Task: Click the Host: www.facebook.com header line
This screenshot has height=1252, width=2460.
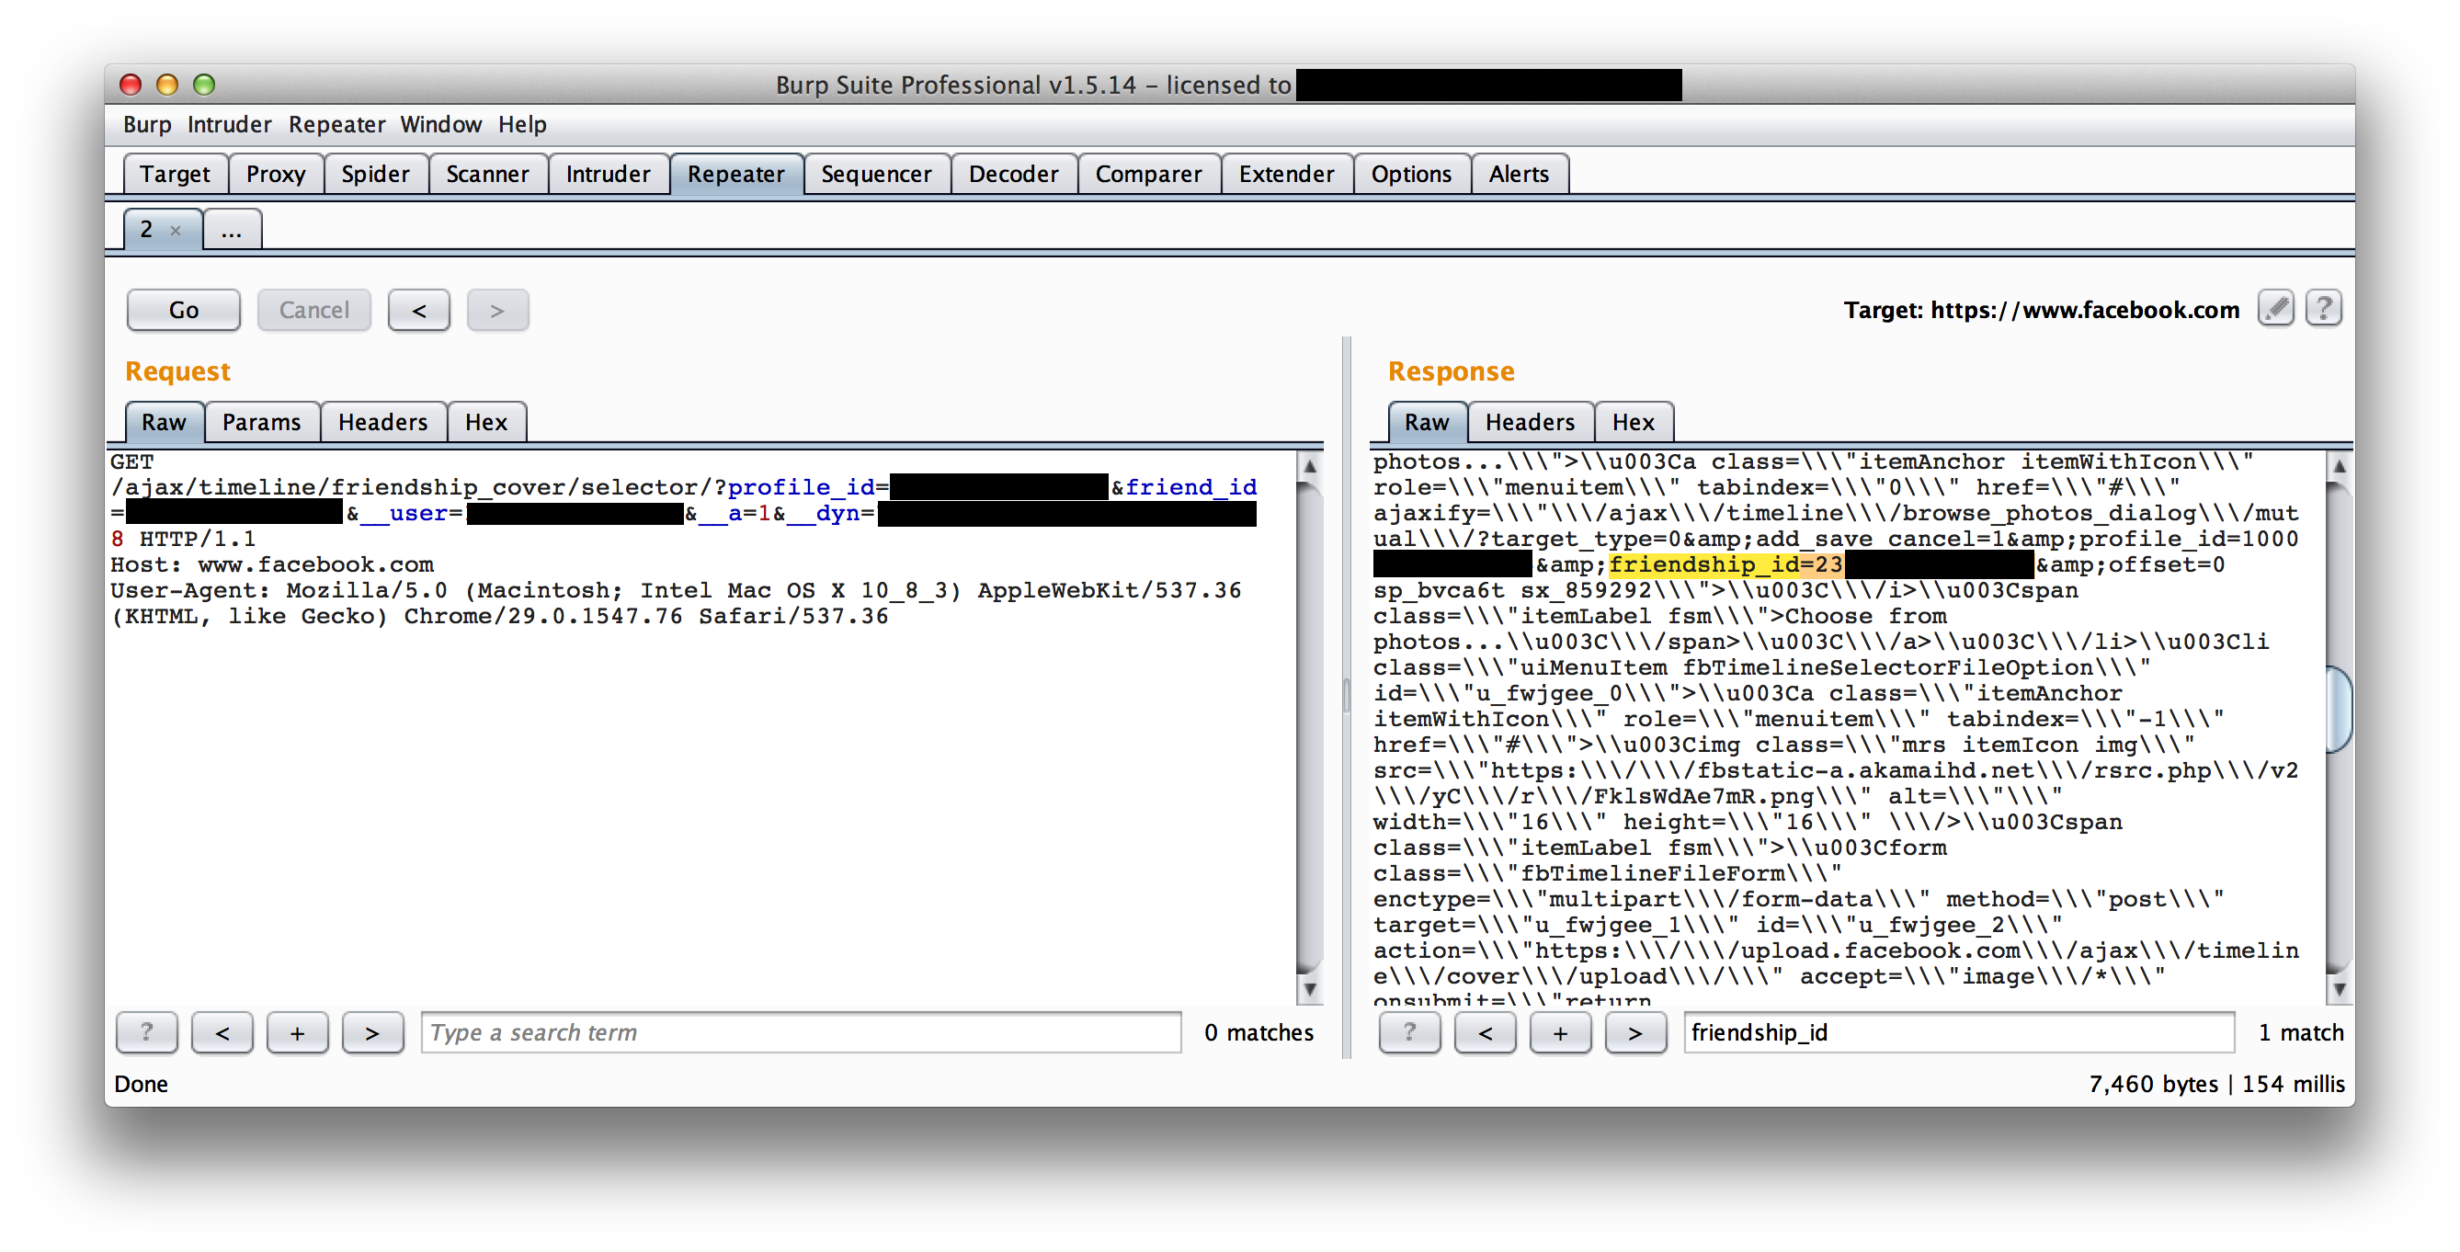Action: pos(272,564)
